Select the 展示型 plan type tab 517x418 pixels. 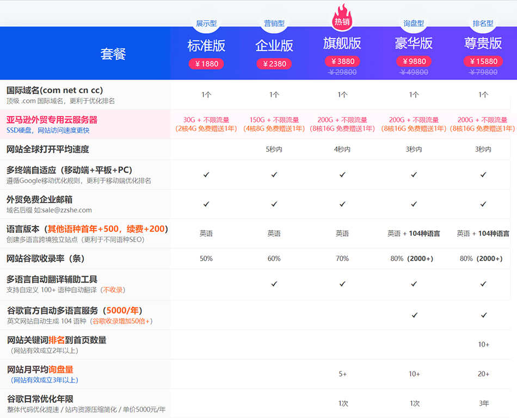206,23
